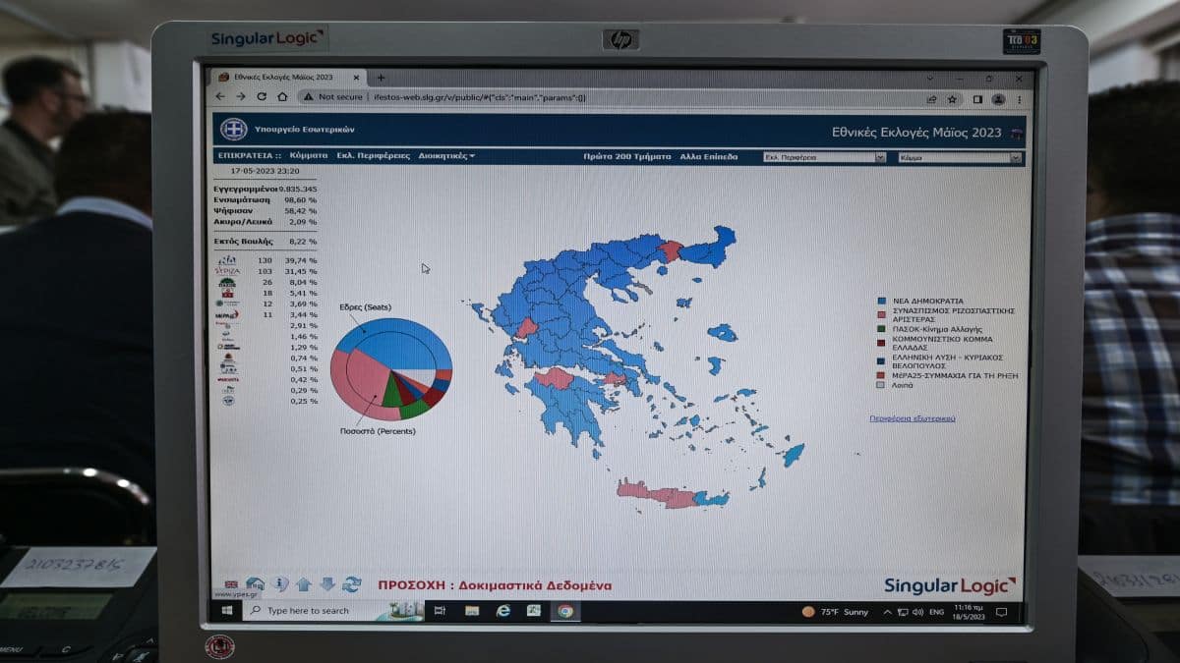
Task: Open the browser side panel icon
Action: (977, 98)
